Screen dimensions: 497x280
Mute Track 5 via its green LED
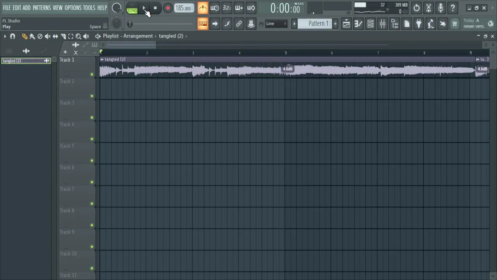pyautogui.click(x=92, y=161)
